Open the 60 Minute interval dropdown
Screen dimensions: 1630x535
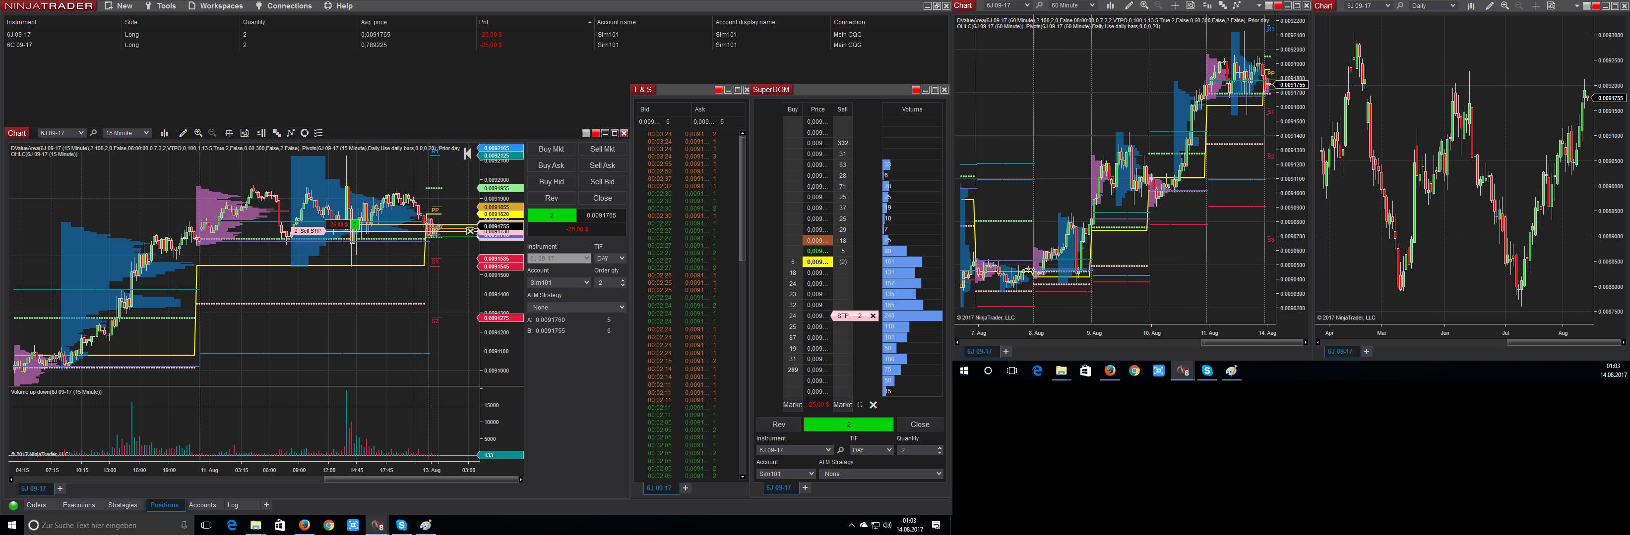1072,5
